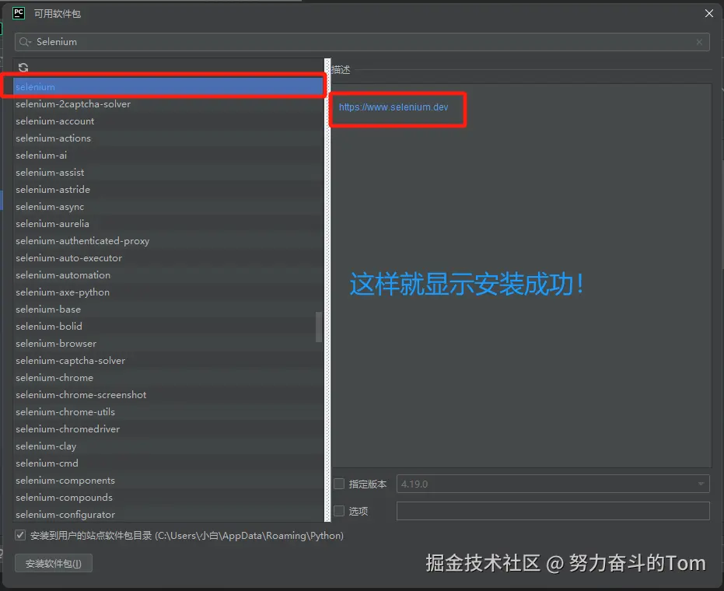Click the refresh packages list icon
This screenshot has height=591, width=724.
pos(23,68)
